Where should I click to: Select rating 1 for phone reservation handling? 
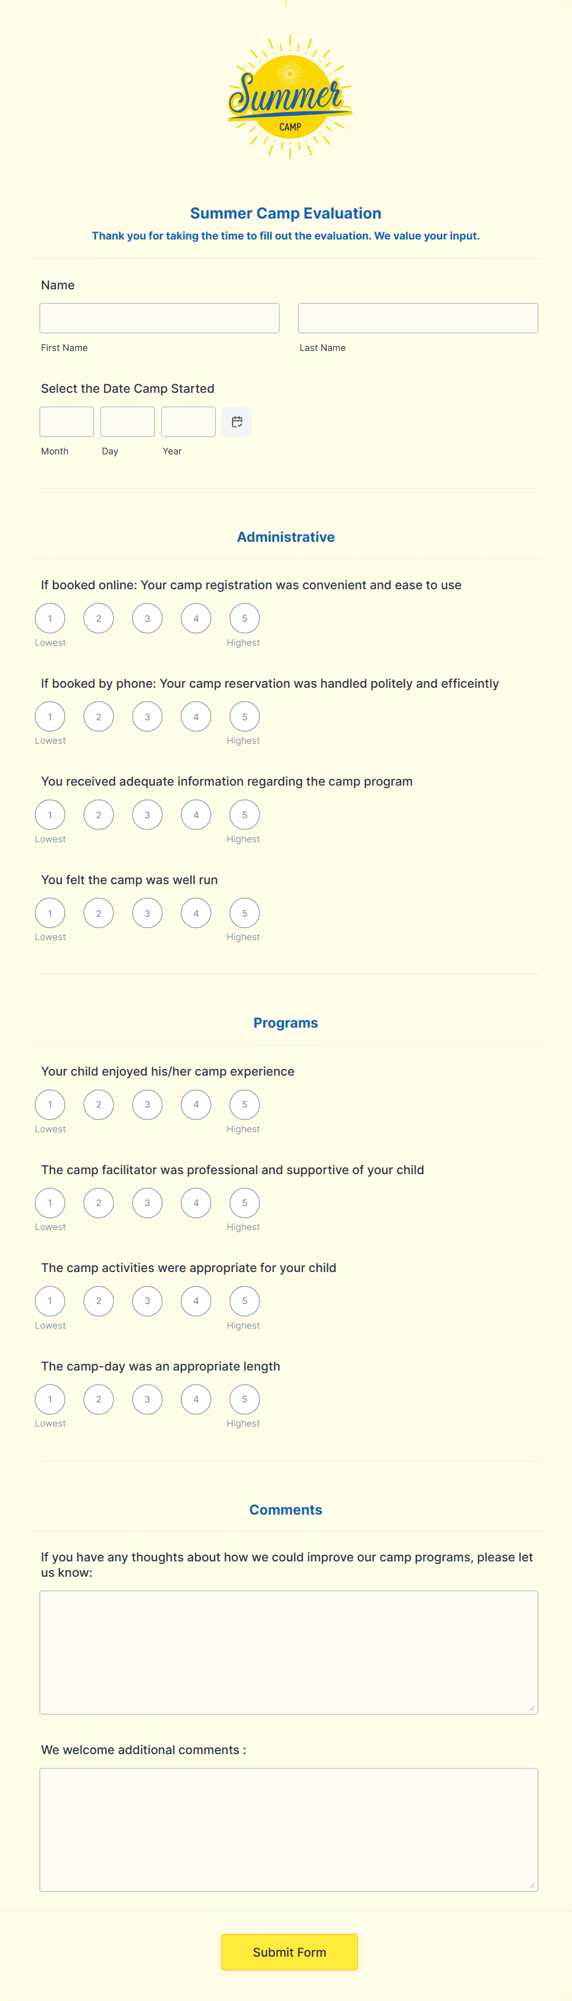(x=50, y=716)
